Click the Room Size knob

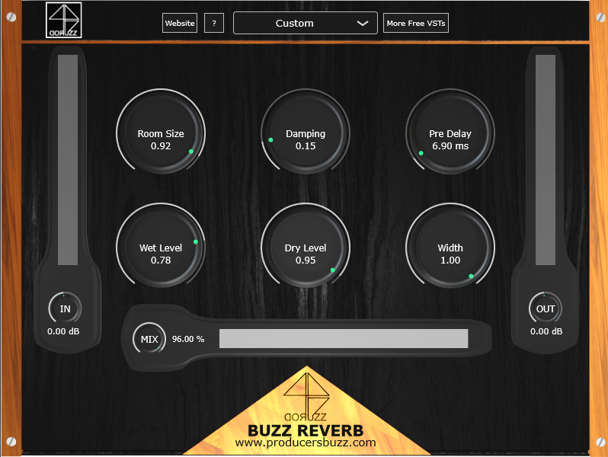[161, 133]
